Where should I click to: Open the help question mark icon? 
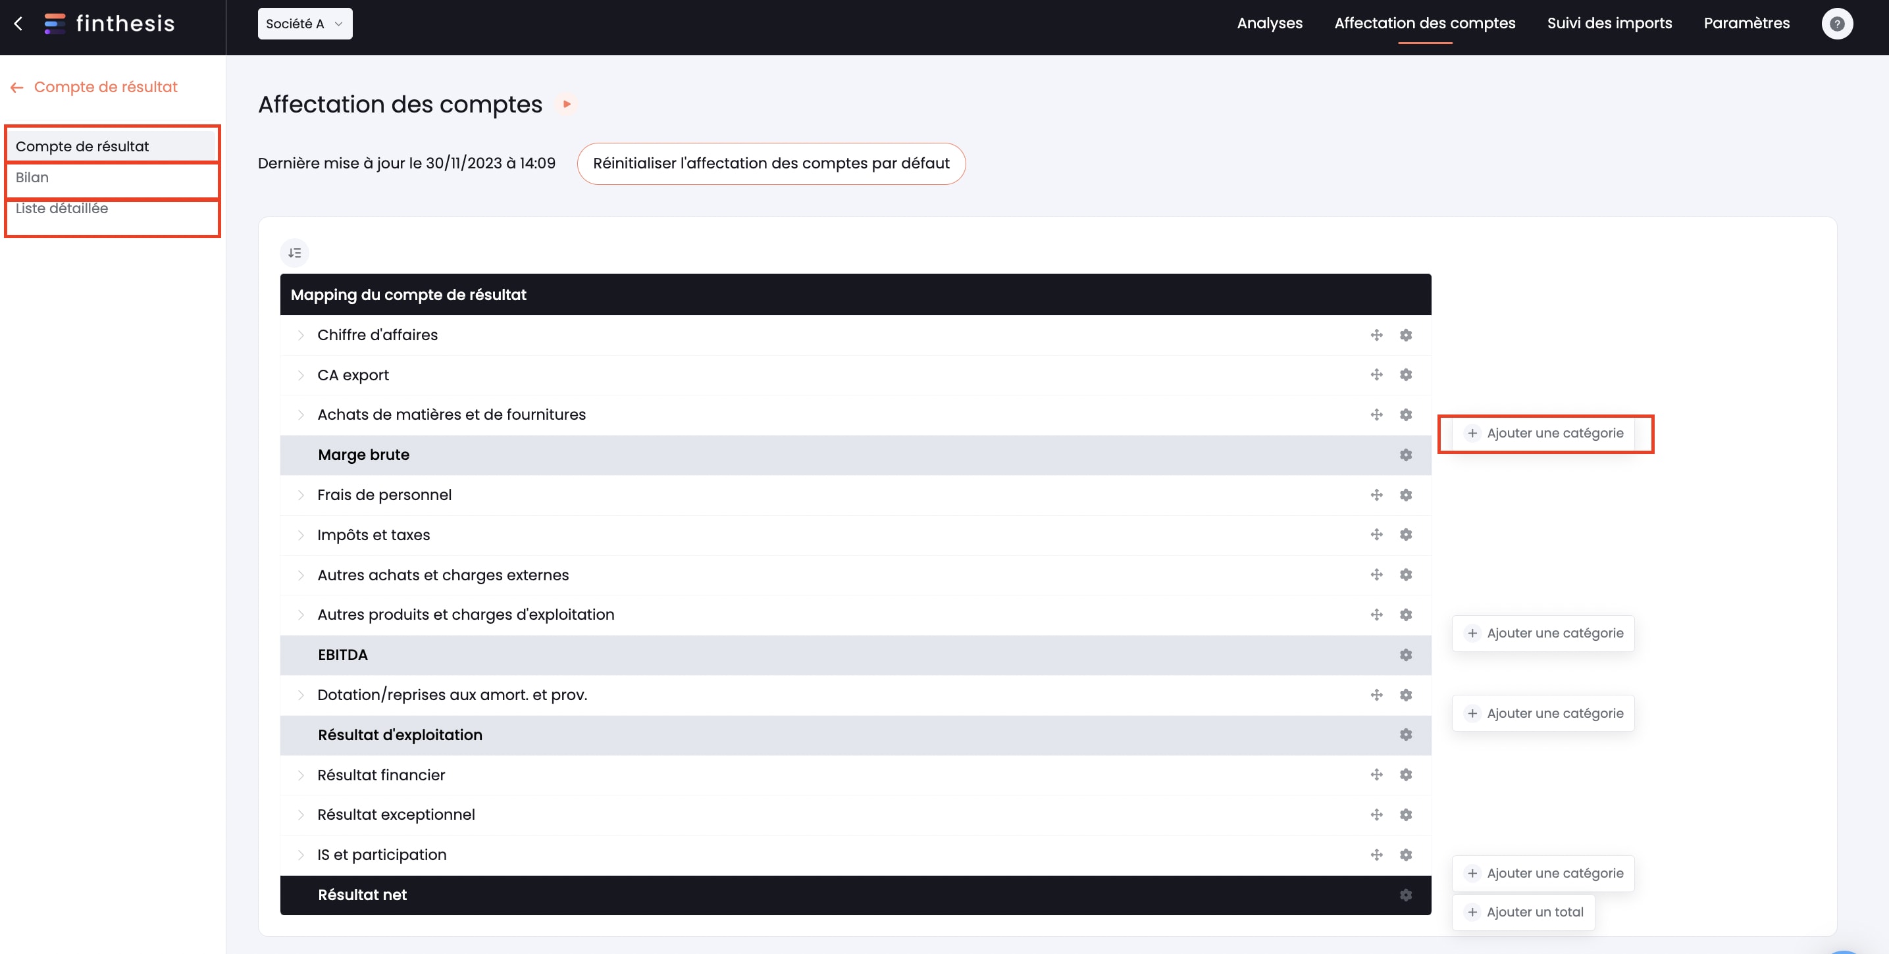pos(1837,24)
